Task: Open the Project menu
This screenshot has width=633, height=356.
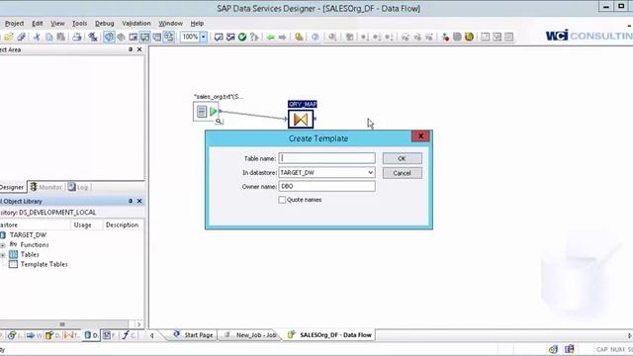Action: pyautogui.click(x=14, y=24)
